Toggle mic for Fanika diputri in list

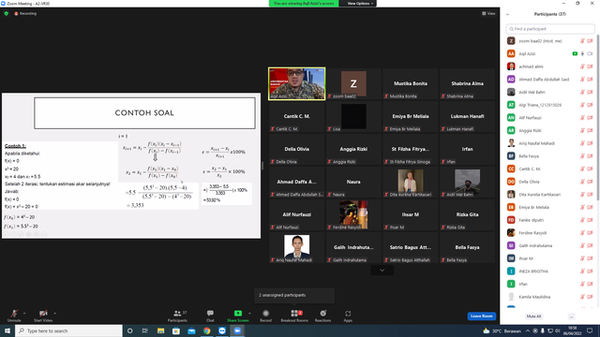pyautogui.click(x=582, y=220)
